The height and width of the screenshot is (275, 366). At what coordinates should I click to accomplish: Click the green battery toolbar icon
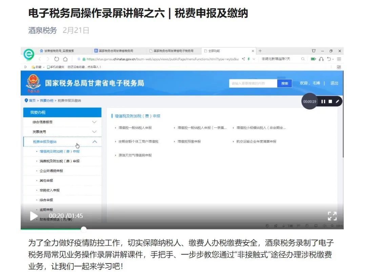click(x=313, y=59)
